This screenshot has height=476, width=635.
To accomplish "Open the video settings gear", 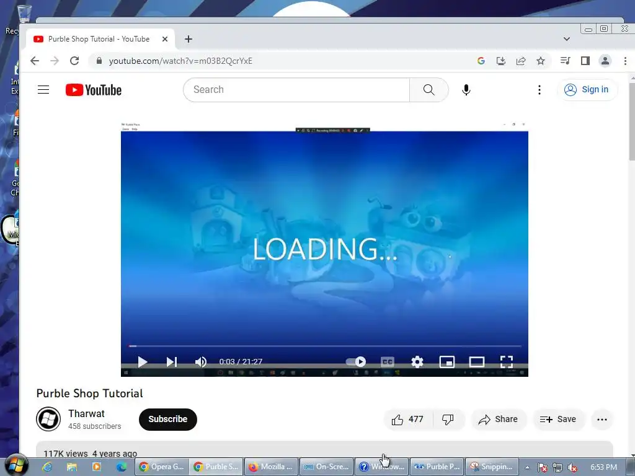I will [x=417, y=361].
